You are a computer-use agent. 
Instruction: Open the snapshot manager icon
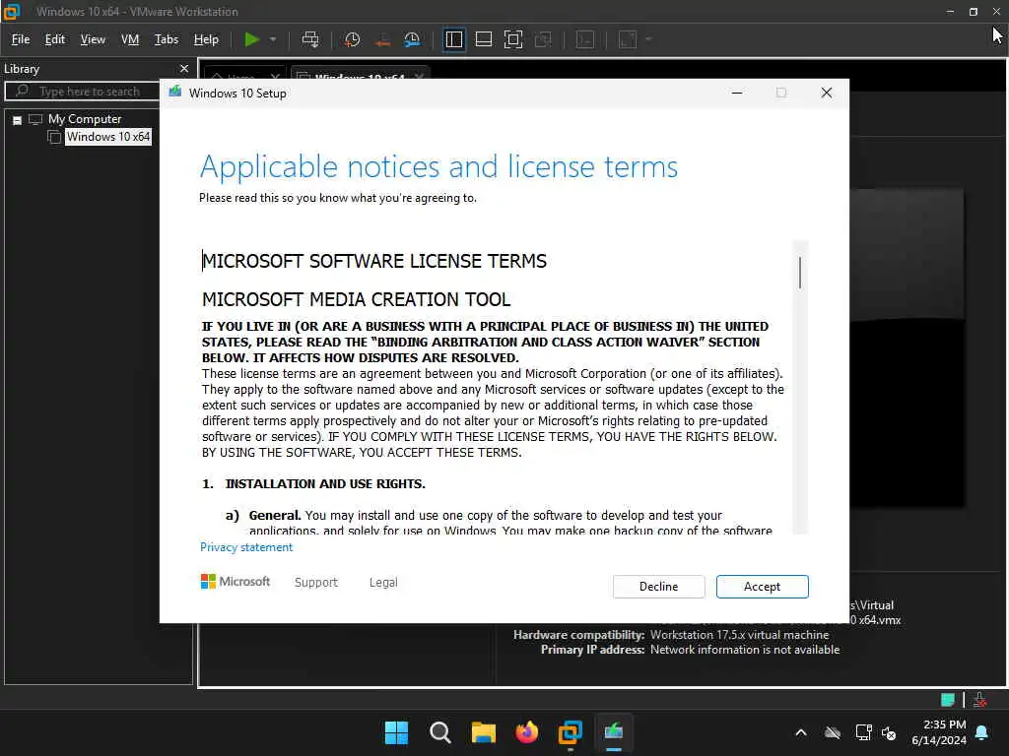coord(413,39)
